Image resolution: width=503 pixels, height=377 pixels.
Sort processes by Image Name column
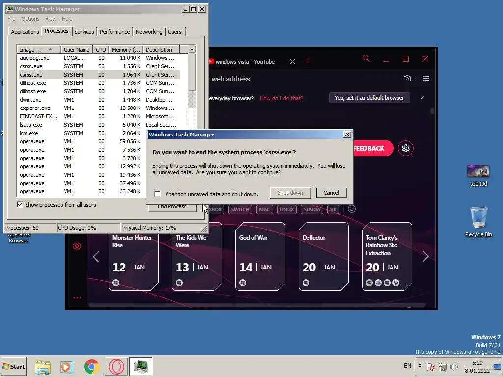(39, 50)
